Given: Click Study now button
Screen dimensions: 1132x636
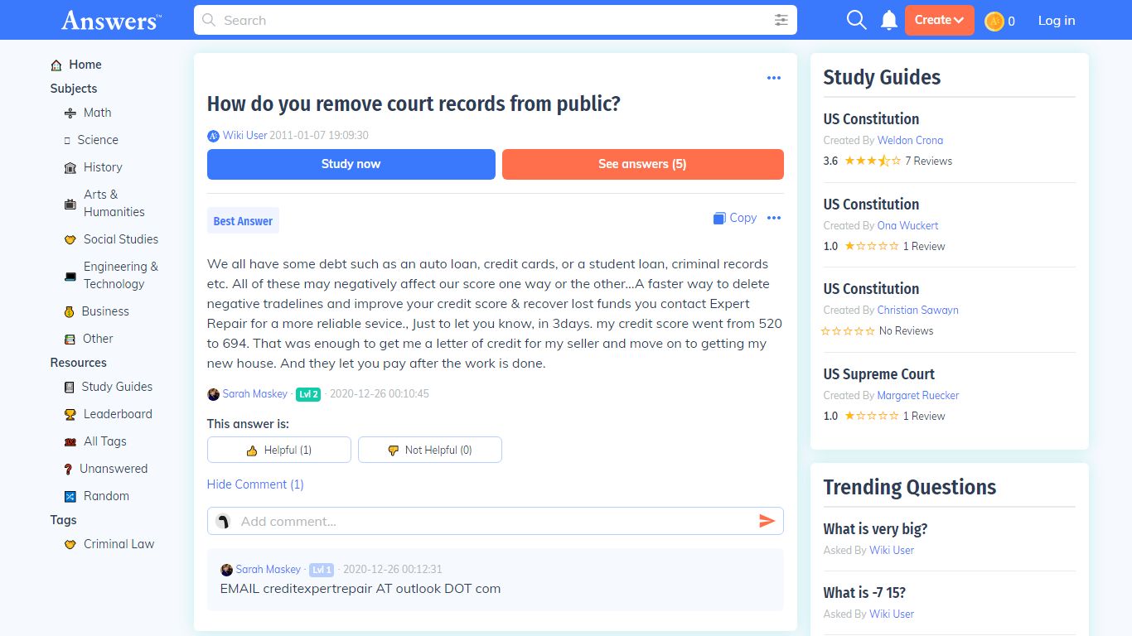Looking at the screenshot, I should (351, 164).
